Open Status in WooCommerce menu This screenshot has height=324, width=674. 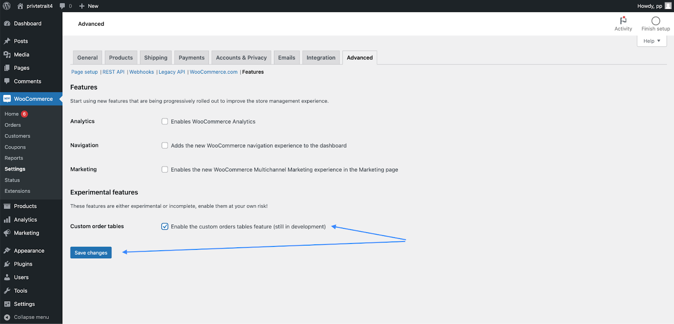pyautogui.click(x=12, y=180)
